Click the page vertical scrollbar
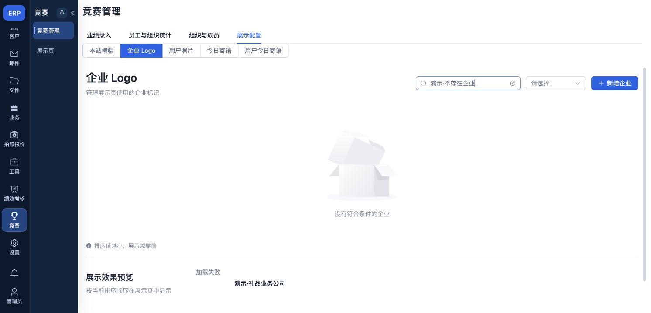This screenshot has height=313, width=651. 645,174
